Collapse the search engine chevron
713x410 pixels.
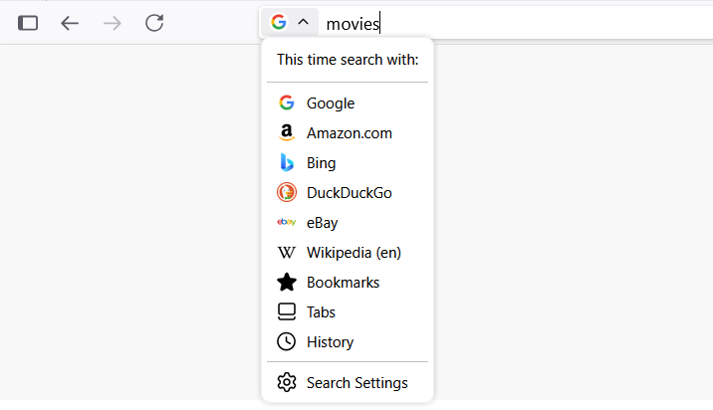304,22
